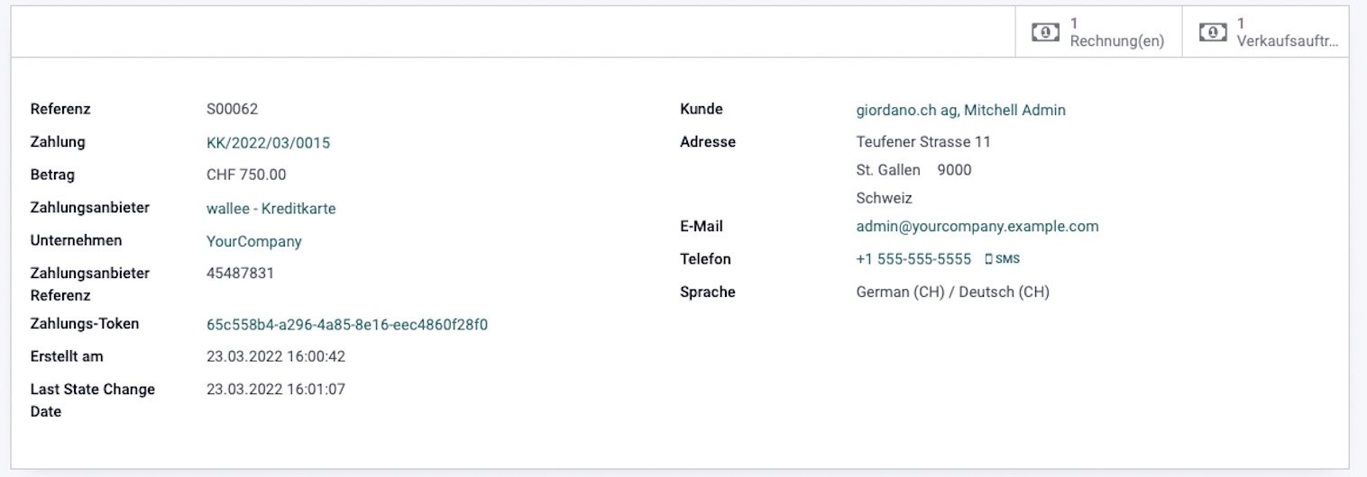The height and width of the screenshot is (477, 1367).
Task: Select the address line Teufener Strasse 11
Action: [x=923, y=141]
